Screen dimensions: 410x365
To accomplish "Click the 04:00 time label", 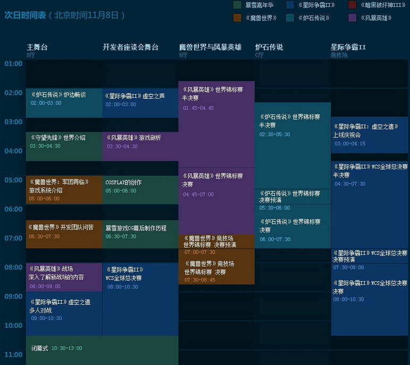I will tap(13, 151).
